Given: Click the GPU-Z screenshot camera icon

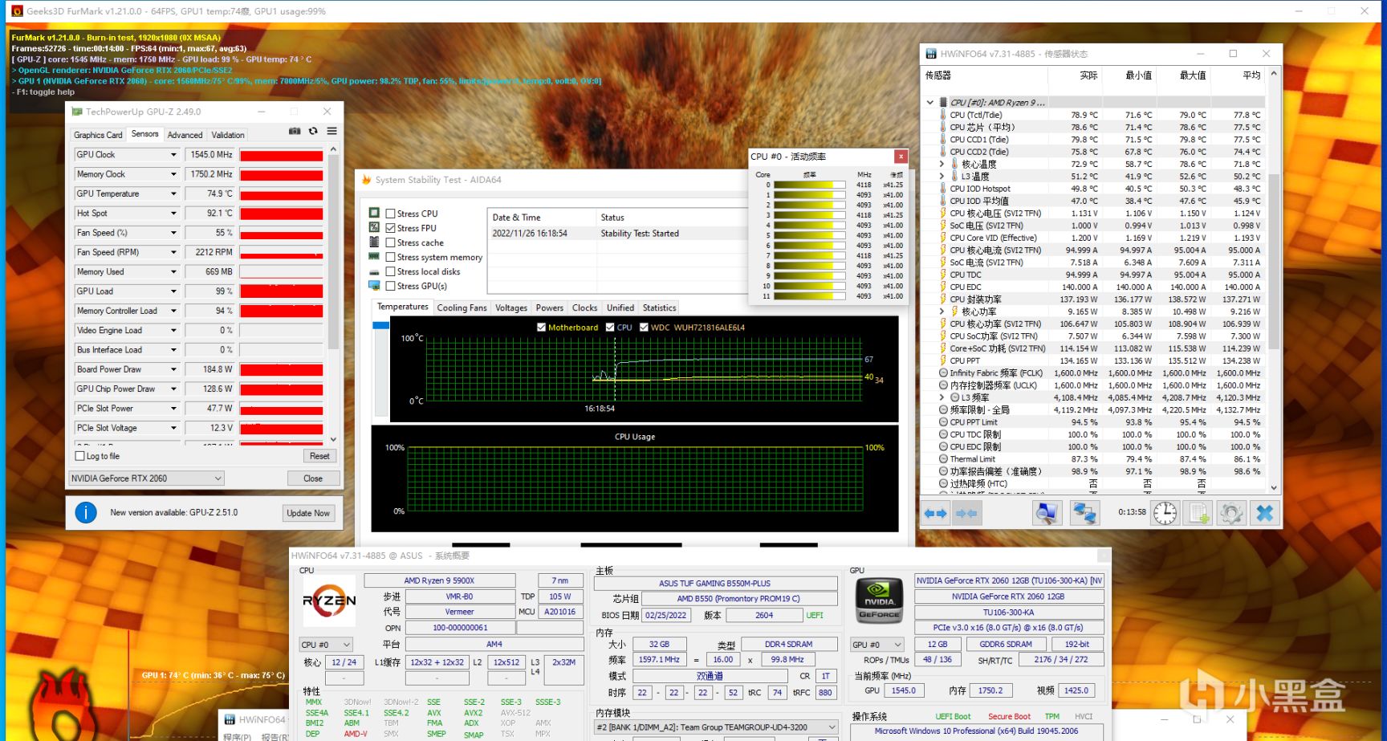Looking at the screenshot, I should click(295, 131).
